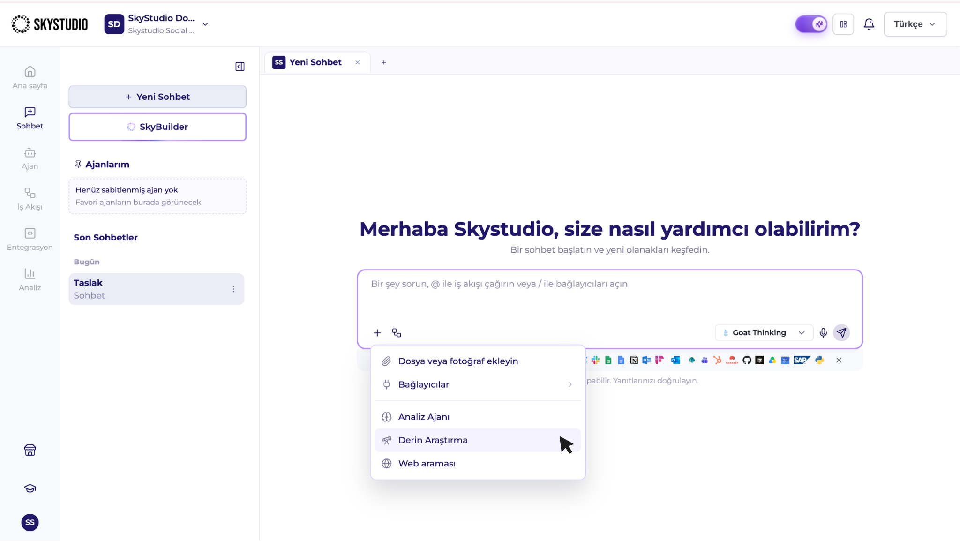Open Taslak chat options menu
Image resolution: width=960 pixels, height=541 pixels.
coord(233,289)
